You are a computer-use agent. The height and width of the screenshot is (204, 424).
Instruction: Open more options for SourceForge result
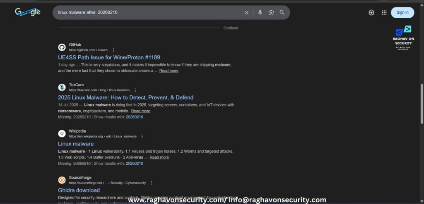coord(152,183)
